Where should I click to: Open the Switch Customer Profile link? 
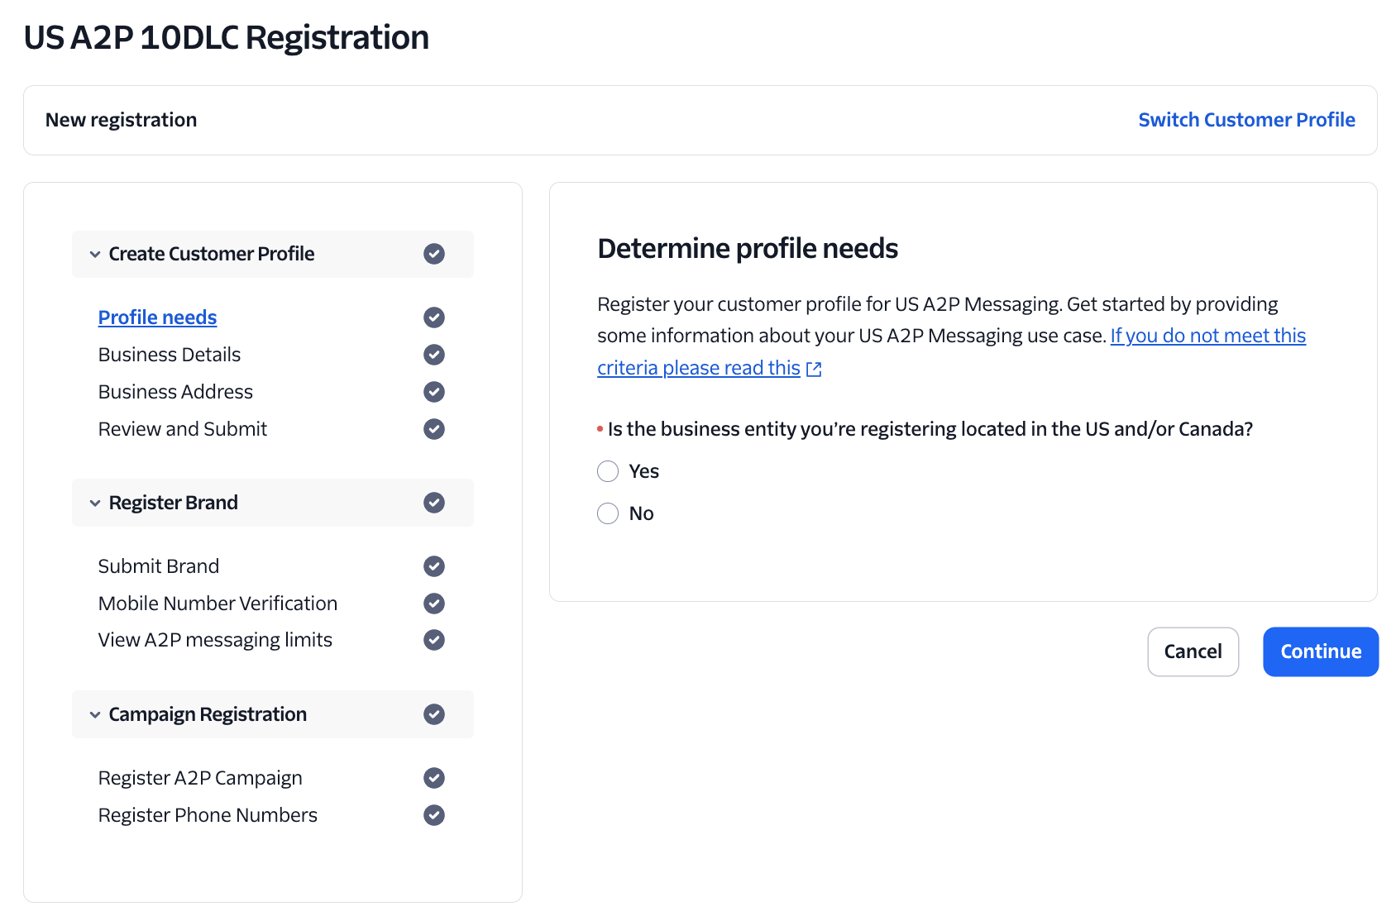[1246, 120]
